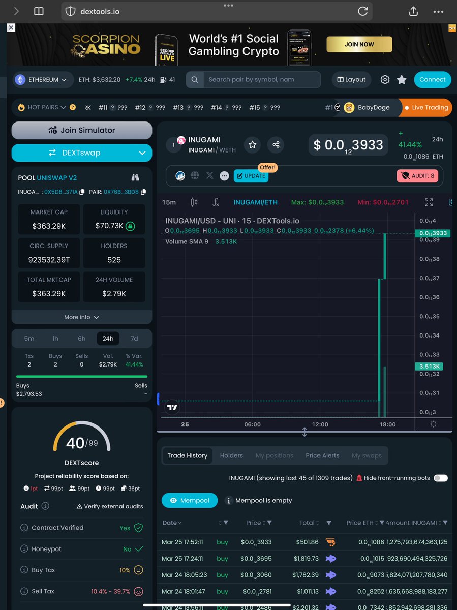Image resolution: width=457 pixels, height=610 pixels.
Task: Filter the Price column in trade history
Action: pyautogui.click(x=269, y=523)
